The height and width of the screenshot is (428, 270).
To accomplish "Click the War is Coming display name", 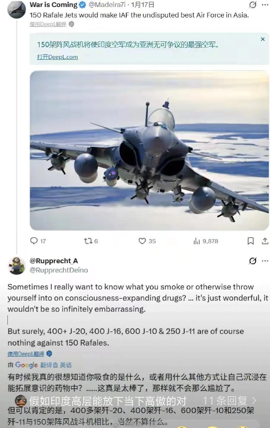I will (53, 5).
